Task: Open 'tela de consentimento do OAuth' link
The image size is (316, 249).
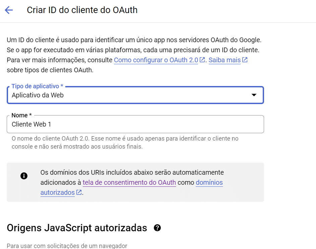Action: tap(129, 182)
